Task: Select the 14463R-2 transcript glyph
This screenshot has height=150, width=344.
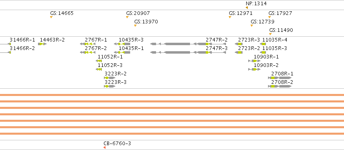Action: point(42,44)
